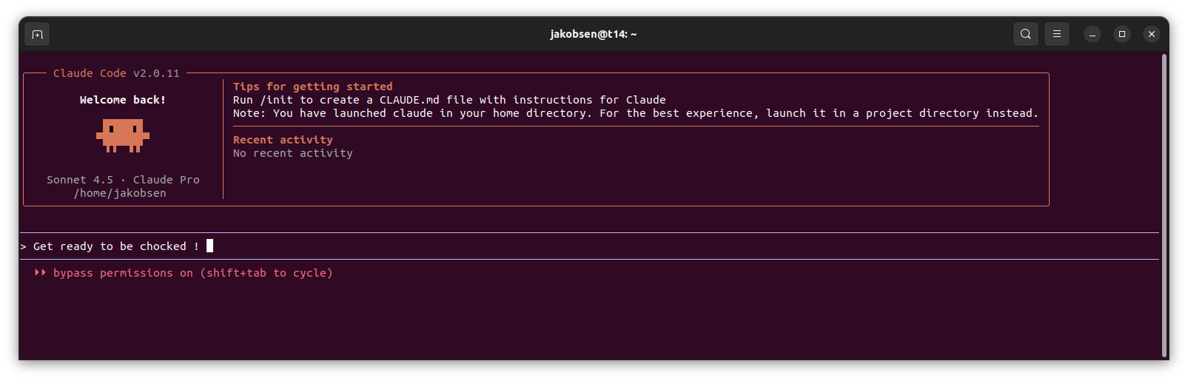Click the jakobsen@t14 window title

pyautogui.click(x=593, y=34)
